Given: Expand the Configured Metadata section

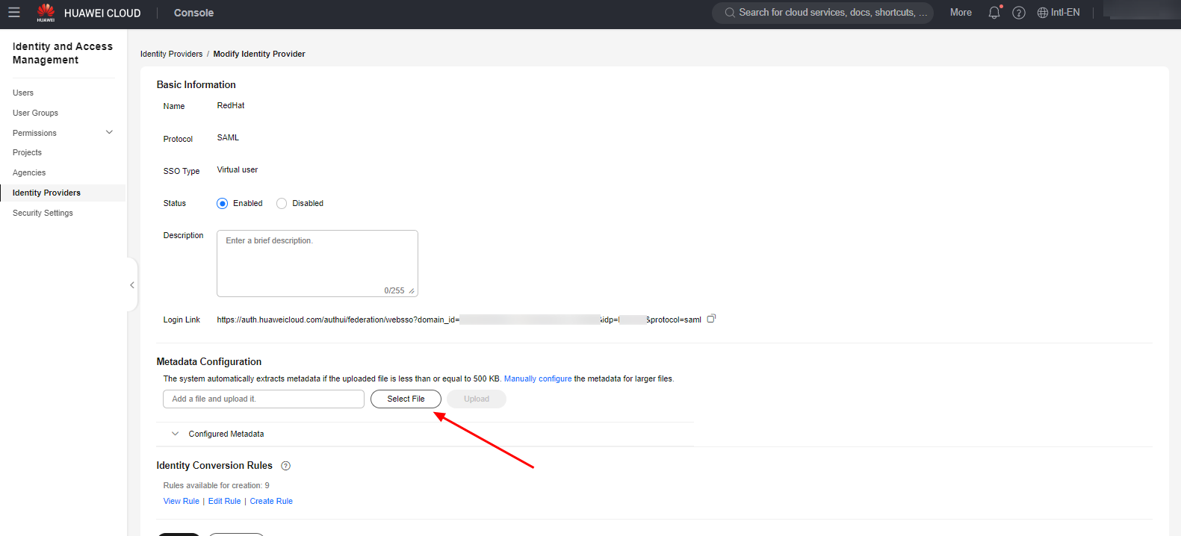Looking at the screenshot, I should tap(176, 434).
